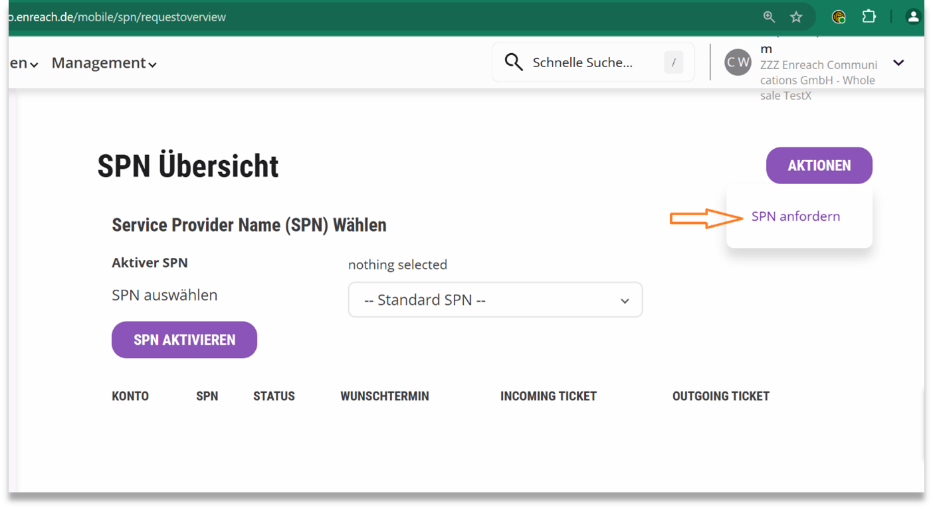Bookmark this page with the star icon
The width and height of the screenshot is (933, 509).
(796, 17)
